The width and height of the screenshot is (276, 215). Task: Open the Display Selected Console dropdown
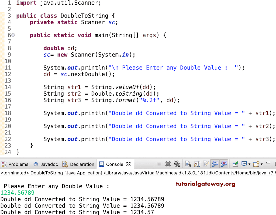249,164
